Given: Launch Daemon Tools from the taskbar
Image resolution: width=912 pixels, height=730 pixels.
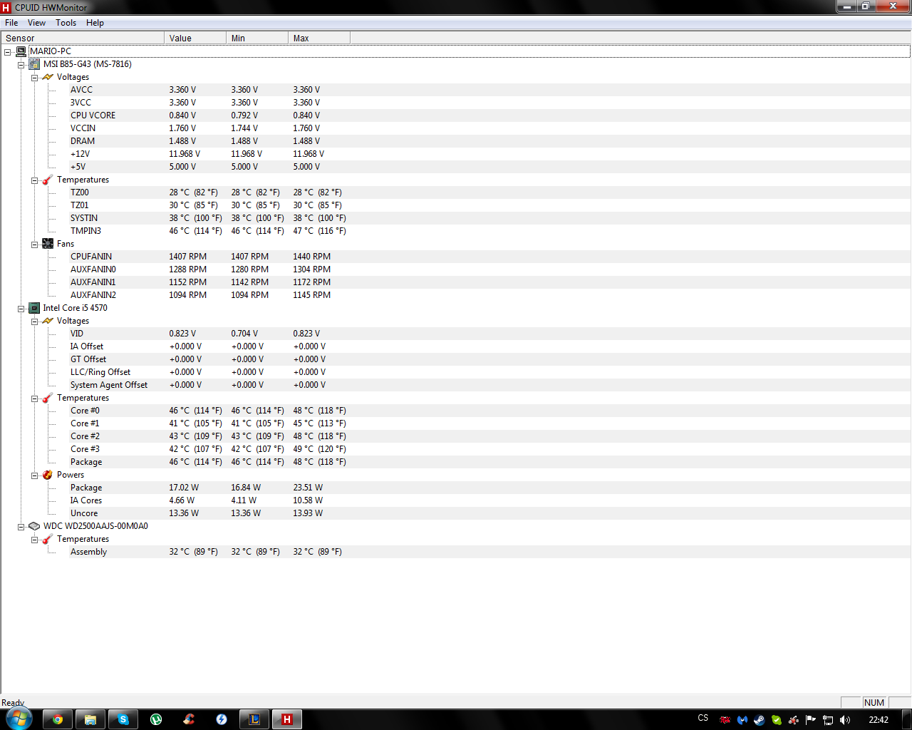Looking at the screenshot, I should [222, 719].
